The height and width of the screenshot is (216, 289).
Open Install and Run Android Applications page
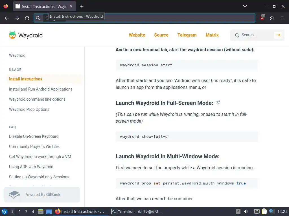[41, 89]
